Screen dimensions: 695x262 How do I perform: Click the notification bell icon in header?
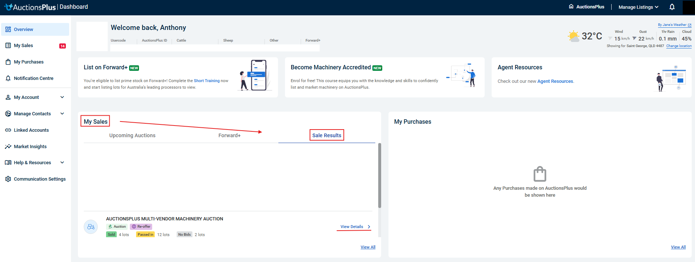coord(672,7)
